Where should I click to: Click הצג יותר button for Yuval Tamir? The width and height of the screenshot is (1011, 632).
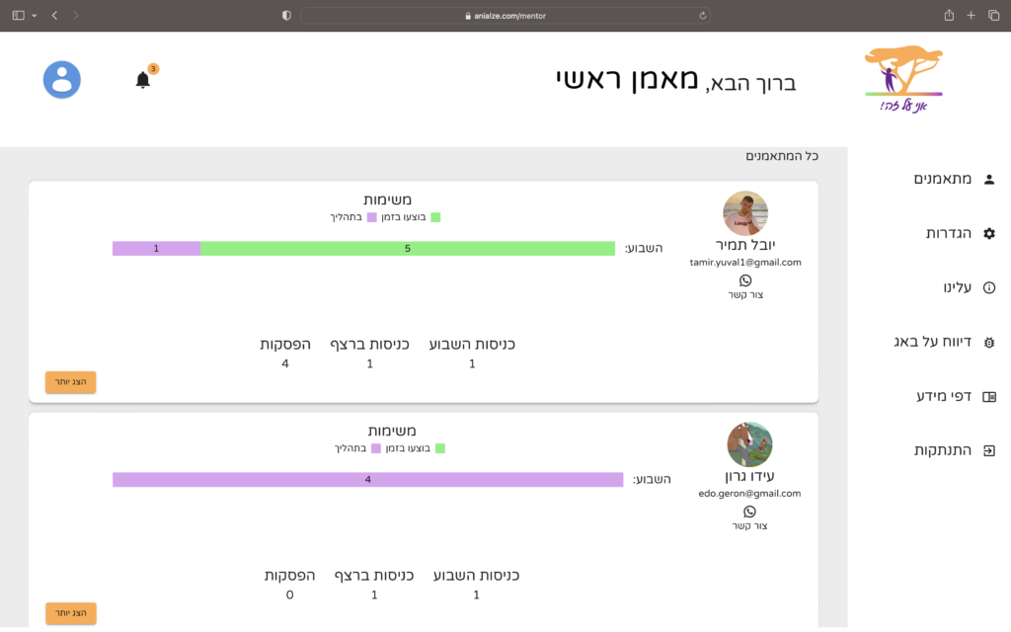(x=71, y=382)
